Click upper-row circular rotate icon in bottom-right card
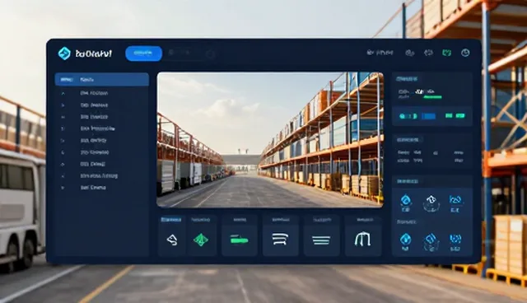527x303 pixels. point(431,203)
